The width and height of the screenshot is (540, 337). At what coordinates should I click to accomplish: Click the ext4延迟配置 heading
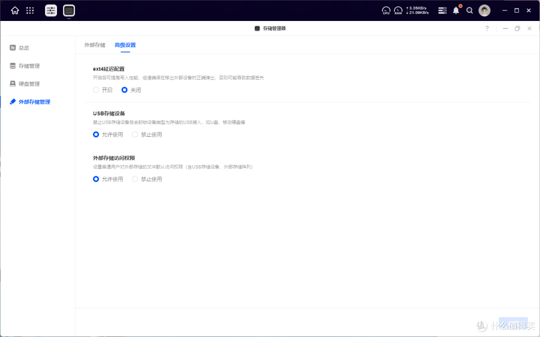109,69
